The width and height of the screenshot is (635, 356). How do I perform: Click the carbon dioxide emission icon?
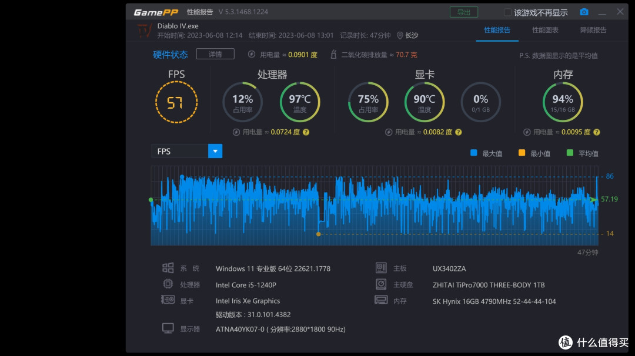point(334,55)
